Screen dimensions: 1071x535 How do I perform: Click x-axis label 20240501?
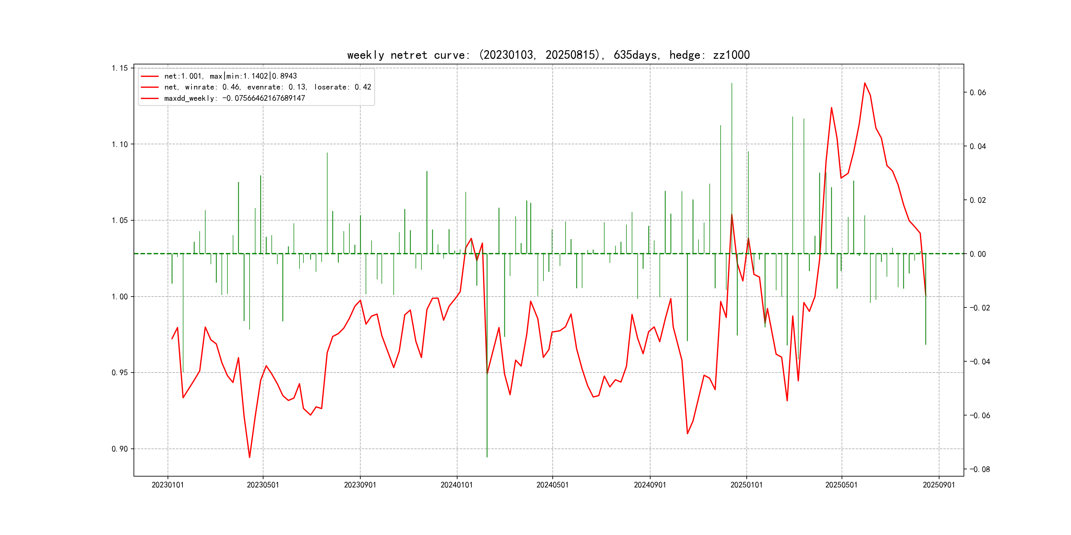552,485
